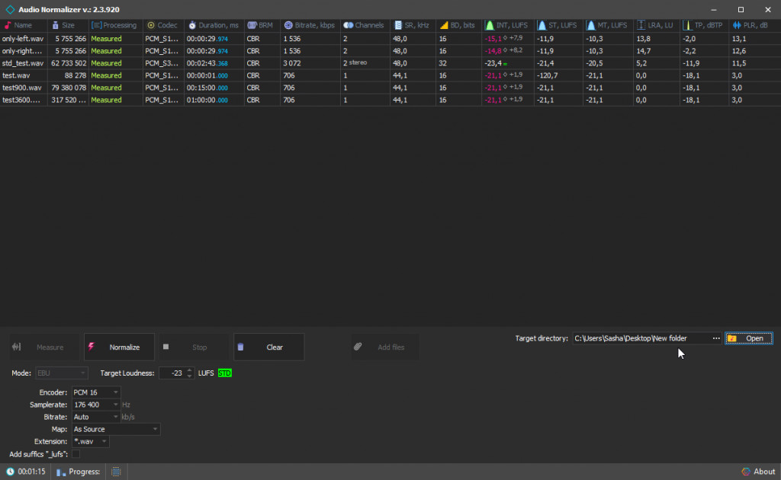Click the 13,8 LRA value

click(x=643, y=38)
